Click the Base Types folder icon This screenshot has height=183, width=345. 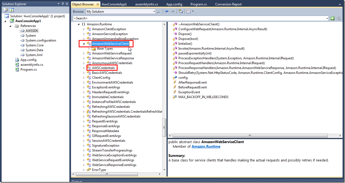[x=94, y=49]
